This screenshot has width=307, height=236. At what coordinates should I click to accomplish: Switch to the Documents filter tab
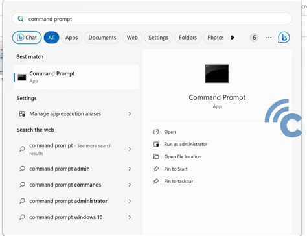[102, 38]
